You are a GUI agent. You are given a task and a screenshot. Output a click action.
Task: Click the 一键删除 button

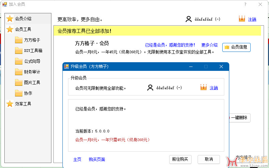(239, 118)
